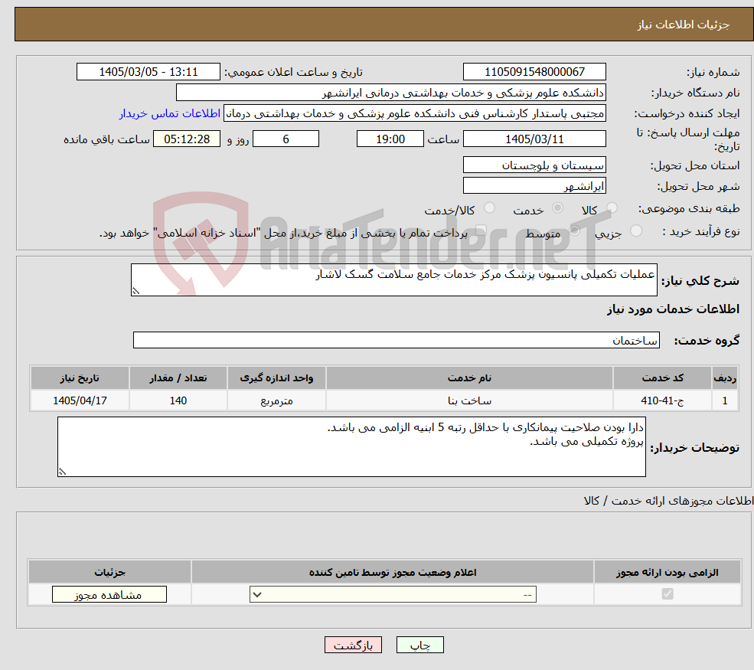This screenshot has height=670, width=754.
Task: Click the delivery city field ایرانشهر
Action: [x=534, y=185]
